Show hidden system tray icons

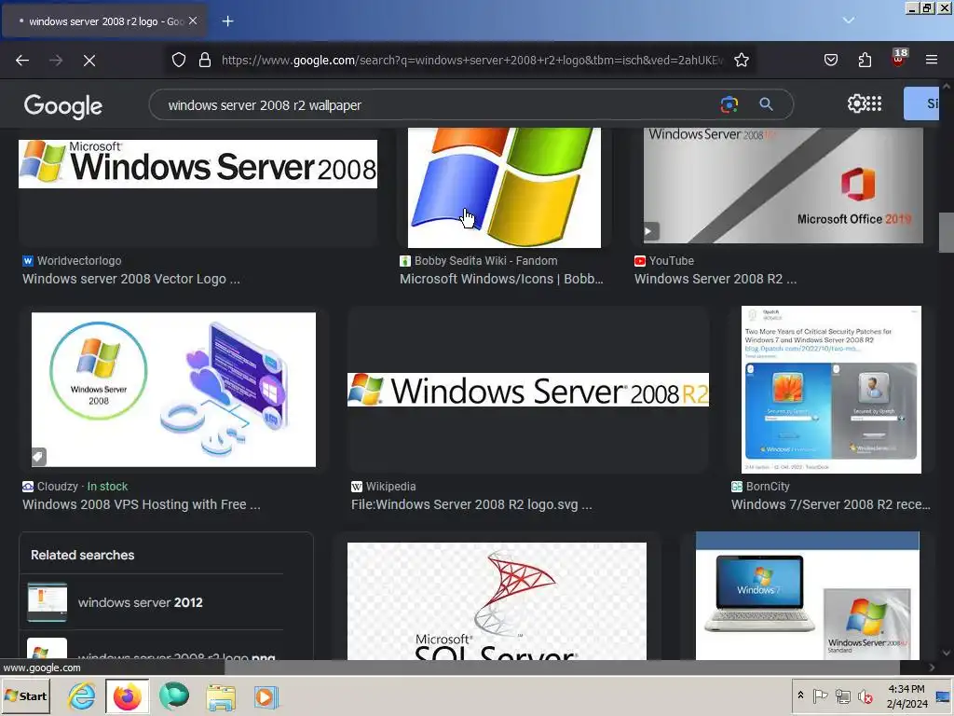click(x=801, y=695)
